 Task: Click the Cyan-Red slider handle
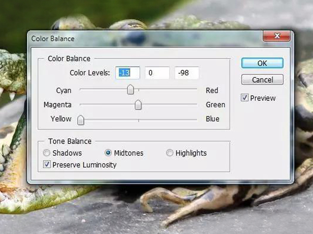(130, 90)
